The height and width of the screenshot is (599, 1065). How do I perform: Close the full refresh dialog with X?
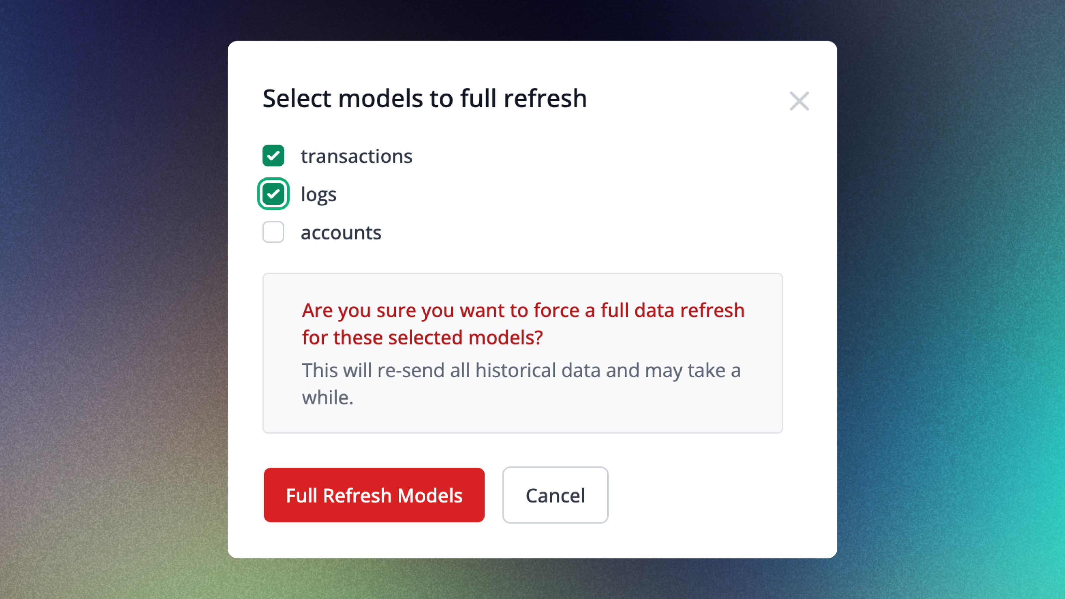pyautogui.click(x=799, y=101)
